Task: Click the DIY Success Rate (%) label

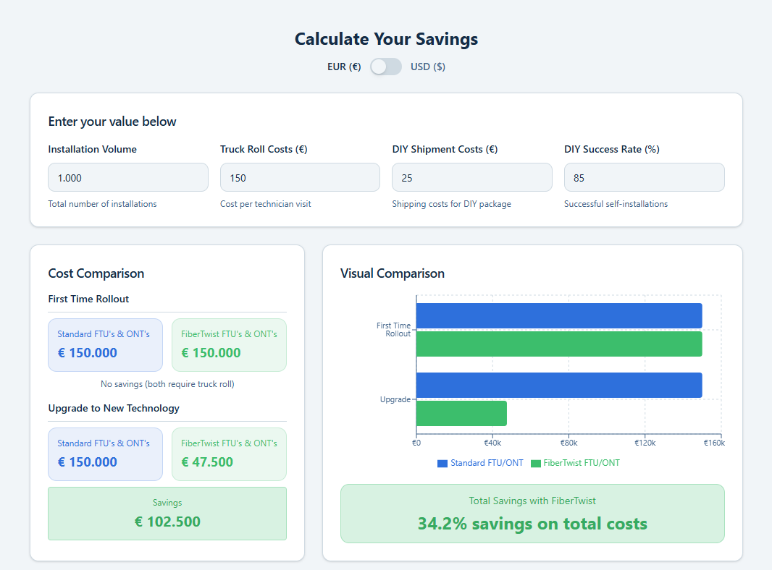Action: coord(612,149)
